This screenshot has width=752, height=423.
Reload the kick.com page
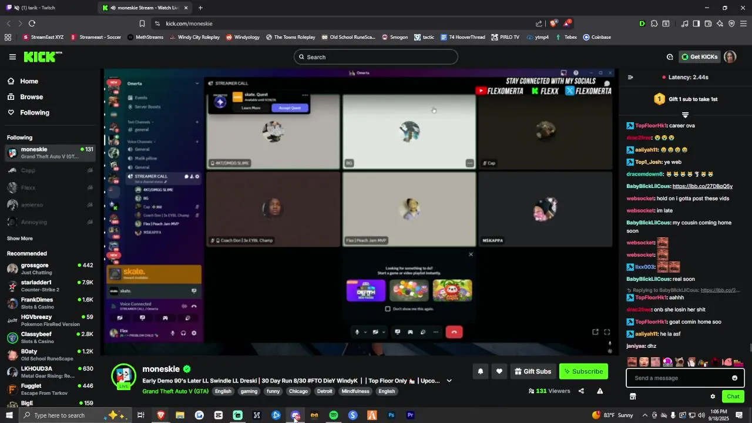tap(32, 23)
